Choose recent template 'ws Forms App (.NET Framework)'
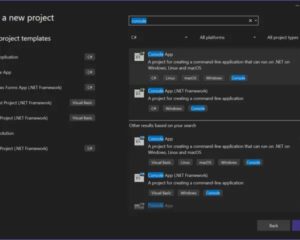The width and height of the screenshot is (300, 240). pyautogui.click(x=47, y=87)
